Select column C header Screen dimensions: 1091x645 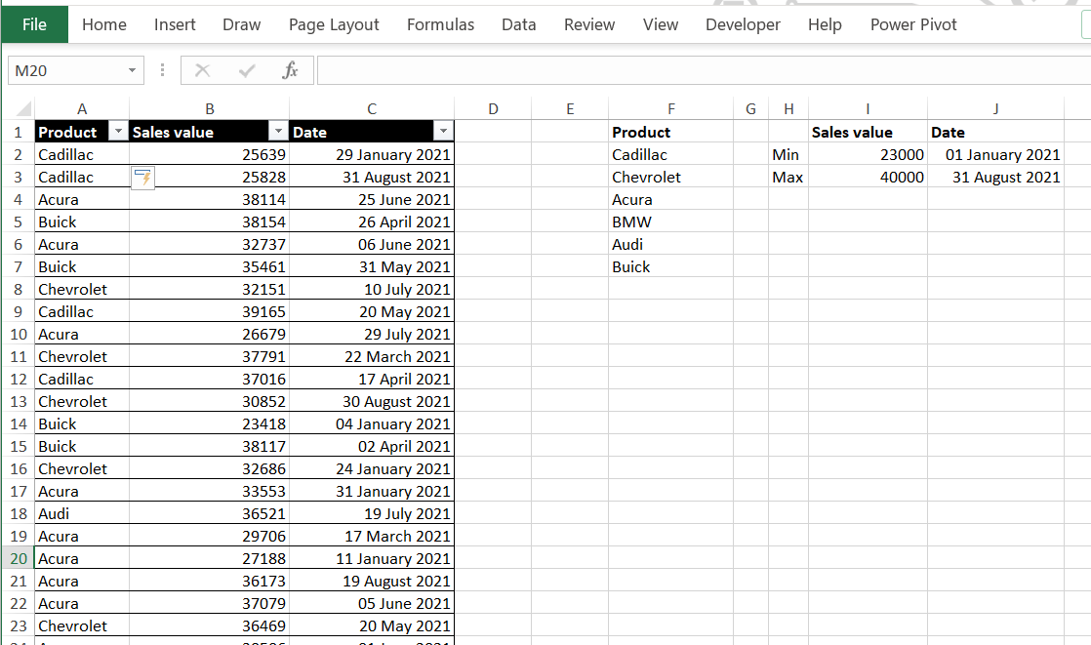click(x=372, y=108)
